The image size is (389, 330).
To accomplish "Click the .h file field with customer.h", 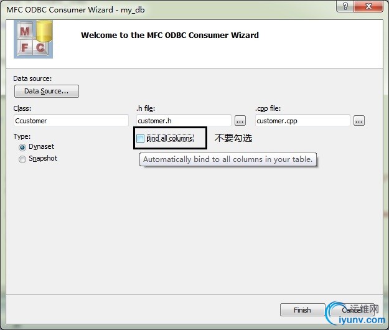I will 184,121.
